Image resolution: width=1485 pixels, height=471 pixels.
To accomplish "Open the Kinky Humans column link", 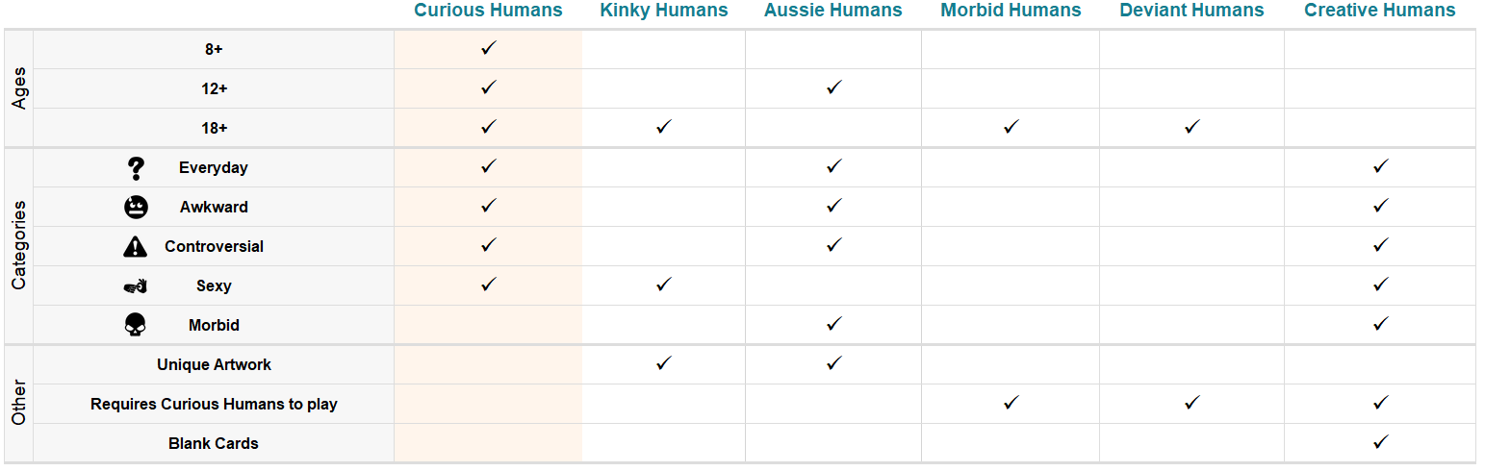I will (664, 11).
